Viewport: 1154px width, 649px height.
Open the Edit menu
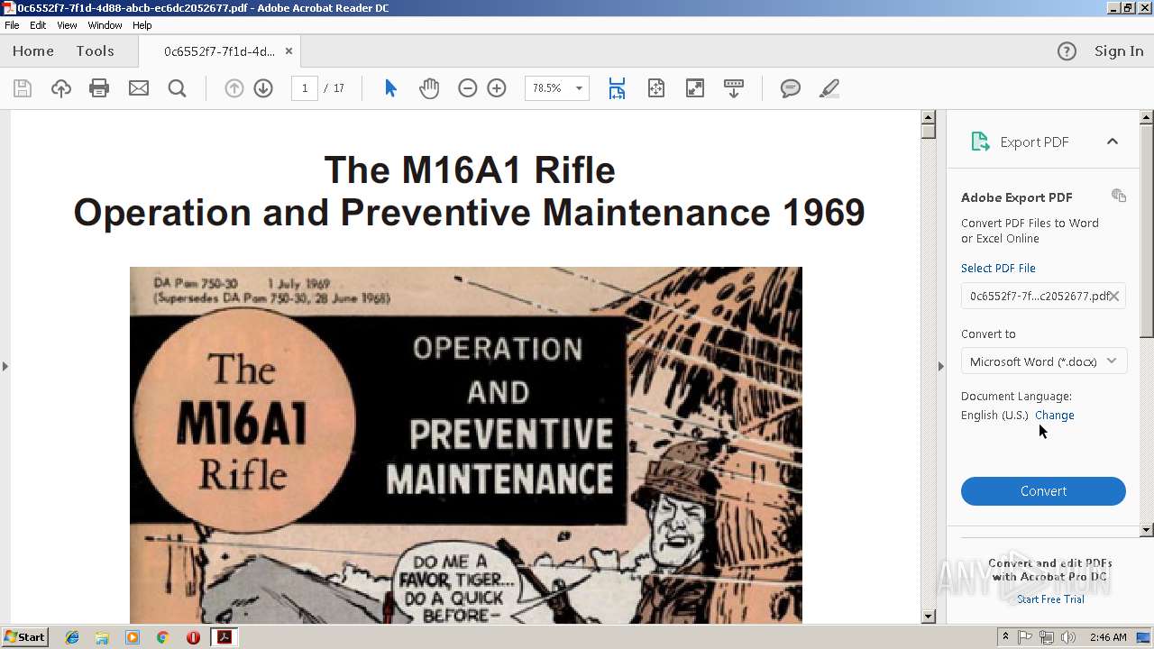pyautogui.click(x=38, y=25)
